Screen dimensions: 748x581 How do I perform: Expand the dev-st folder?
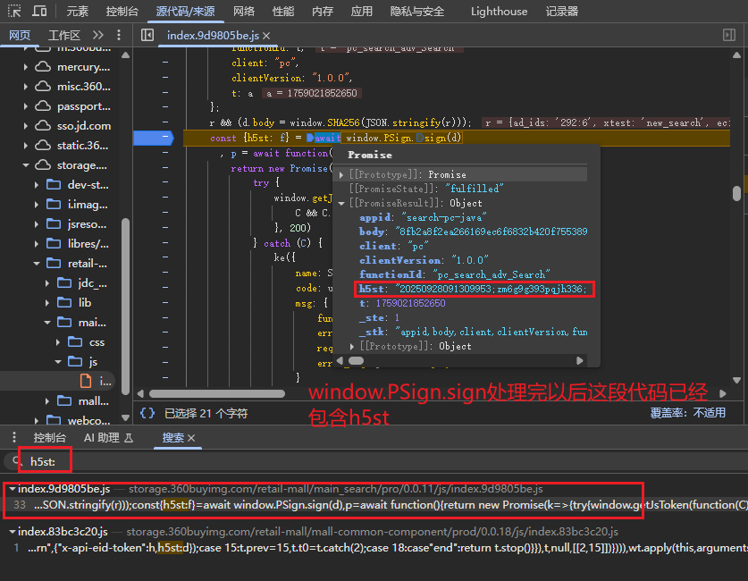(37, 185)
